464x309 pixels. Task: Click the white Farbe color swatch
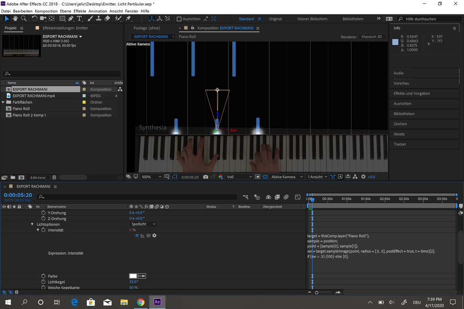tap(133, 276)
